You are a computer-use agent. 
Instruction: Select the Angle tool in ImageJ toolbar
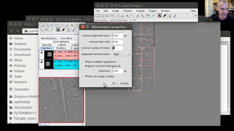pos(122,16)
